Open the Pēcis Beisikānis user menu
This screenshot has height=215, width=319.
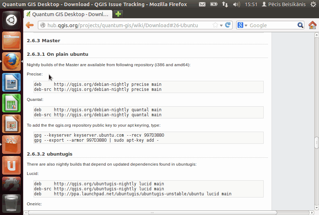coord(284,4)
